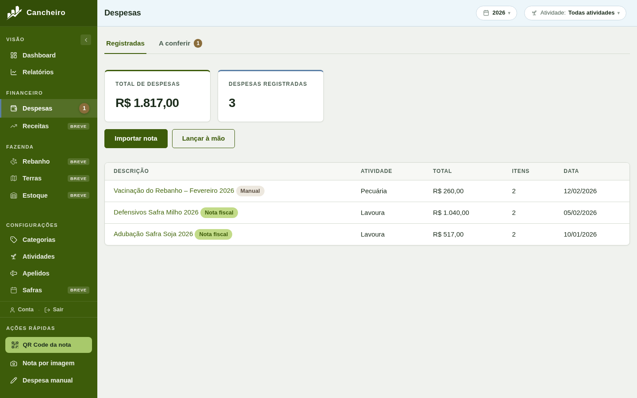Screen dimensions: 637x398
Task: Click the Manual badge on Vacinação row
Action: (x=250, y=191)
